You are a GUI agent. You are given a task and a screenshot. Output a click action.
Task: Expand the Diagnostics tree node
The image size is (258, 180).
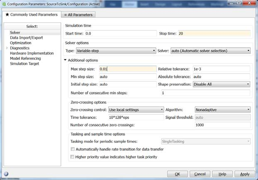pos(6,48)
